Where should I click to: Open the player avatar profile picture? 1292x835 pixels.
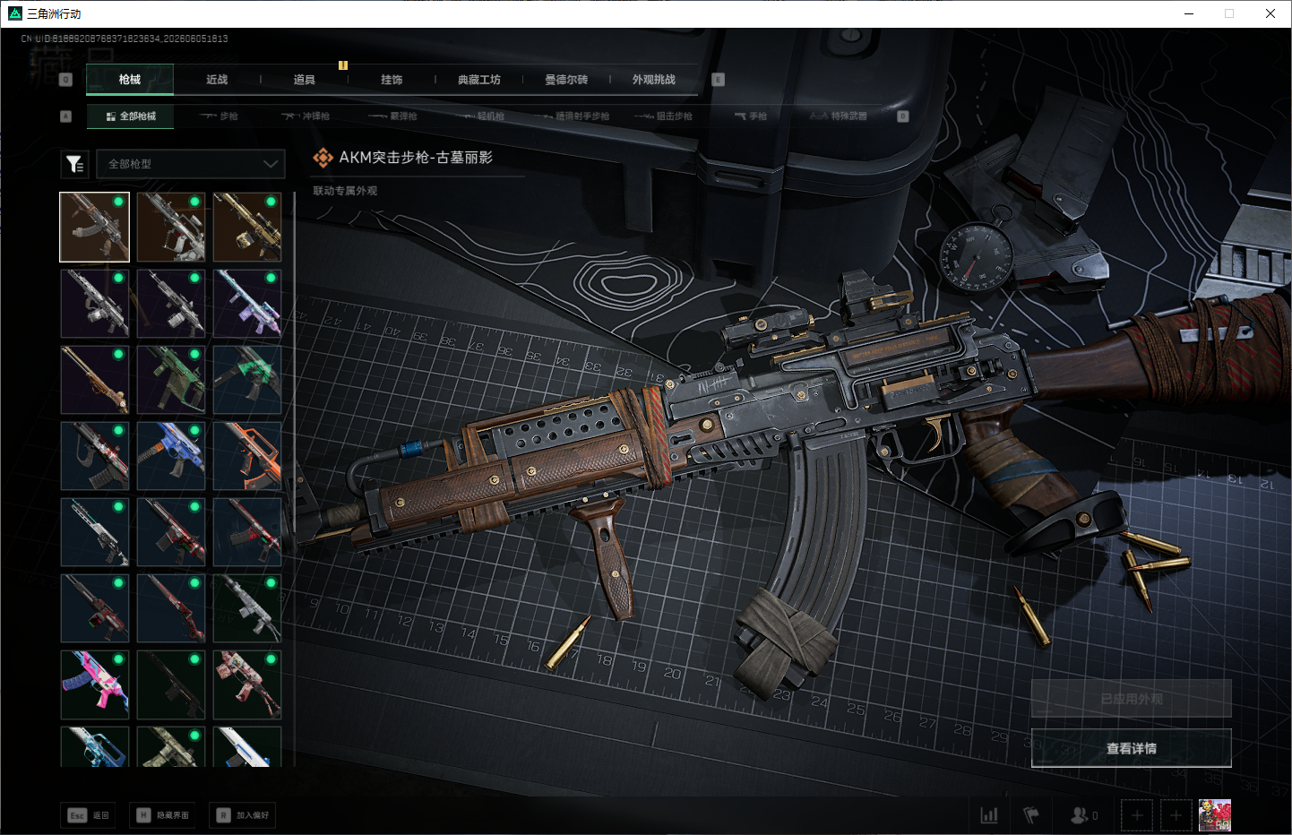1215,815
